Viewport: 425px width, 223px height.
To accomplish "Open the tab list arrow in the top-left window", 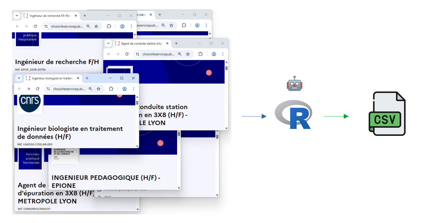I will [16, 15].
